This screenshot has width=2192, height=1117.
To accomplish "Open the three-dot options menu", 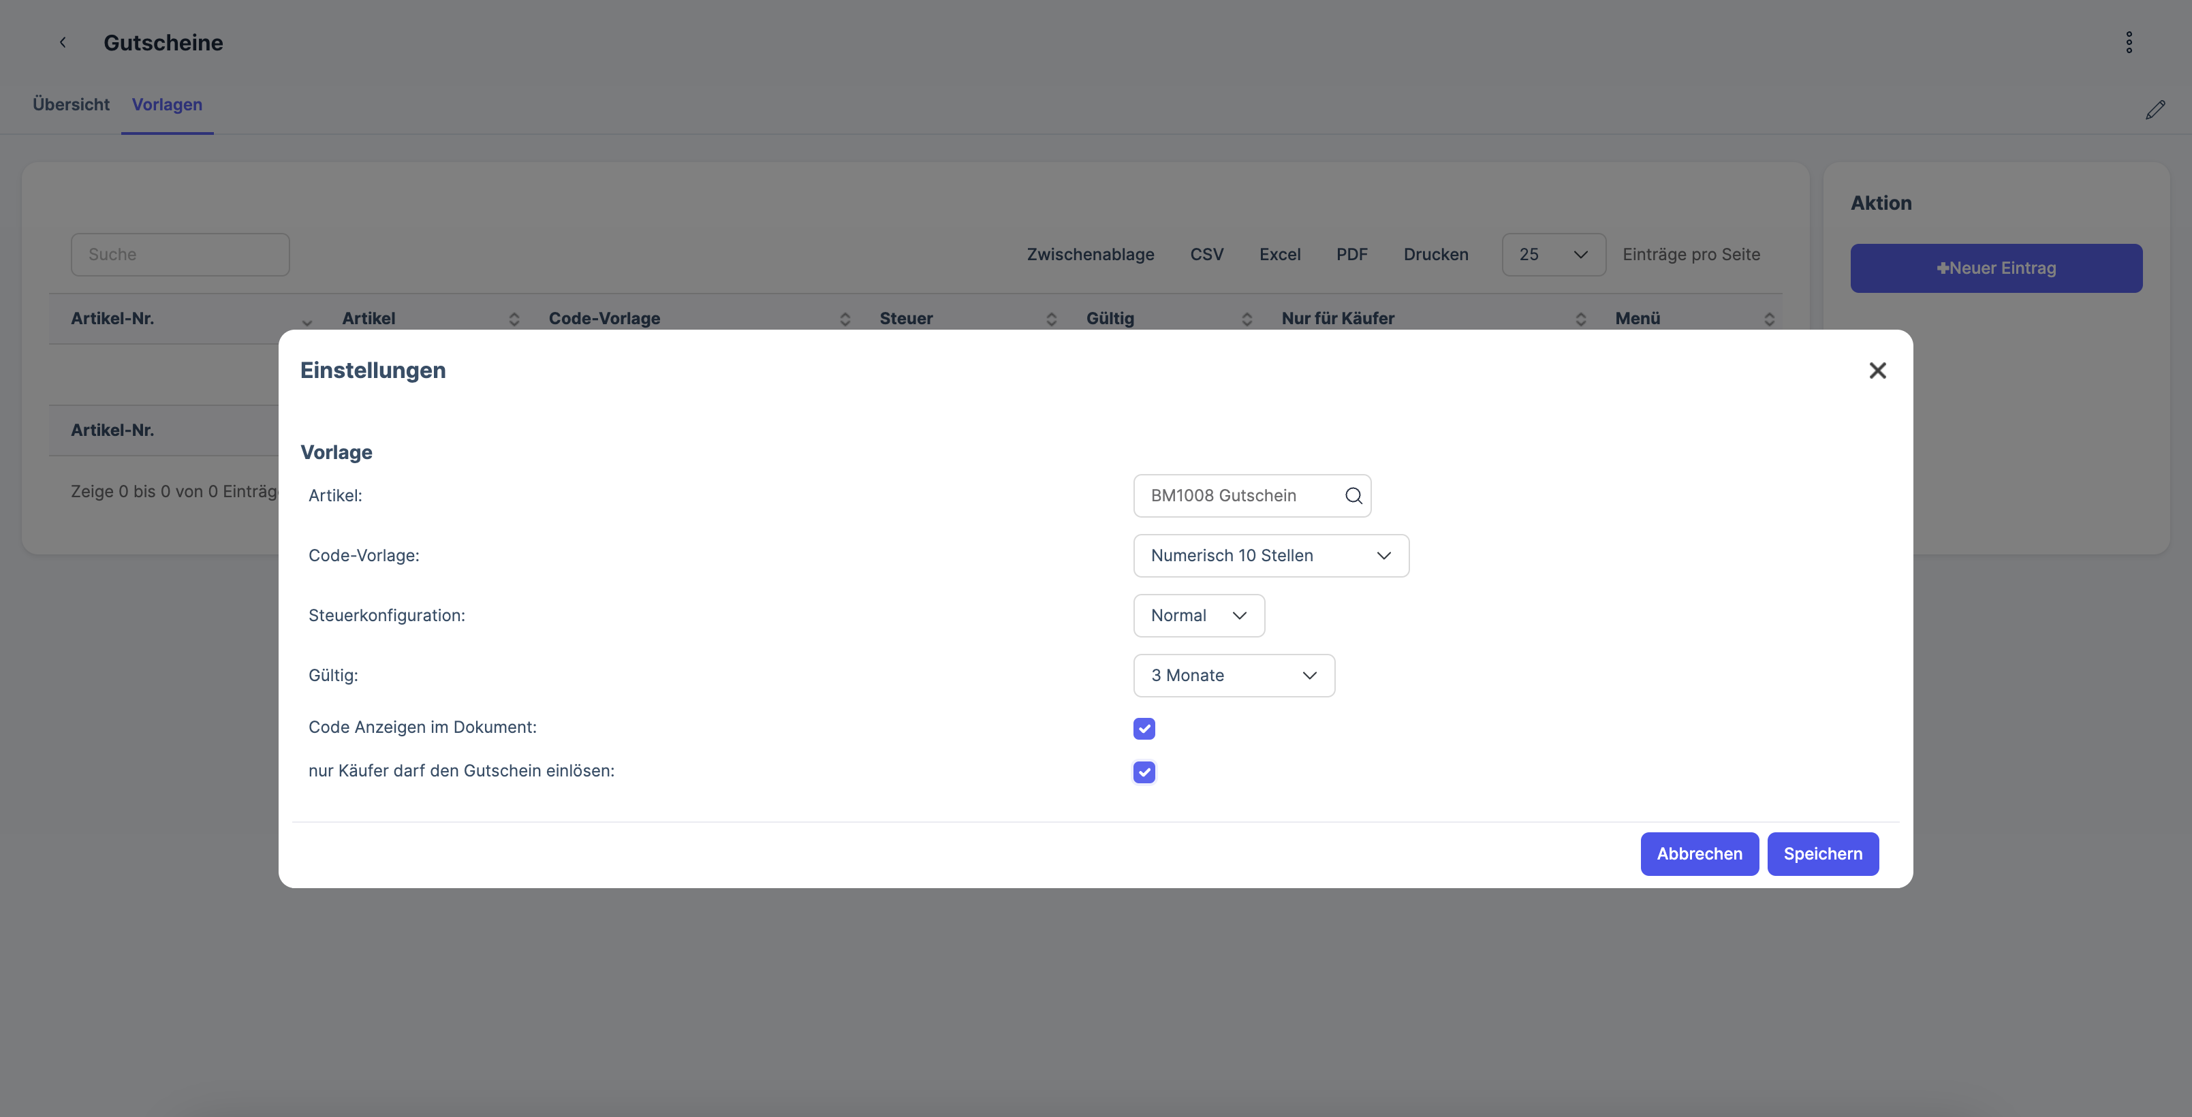I will (2129, 42).
